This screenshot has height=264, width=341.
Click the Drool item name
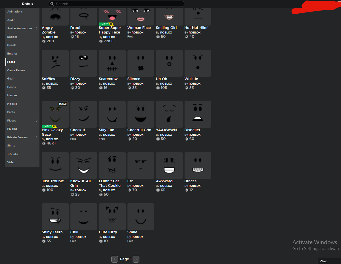pos(75,28)
